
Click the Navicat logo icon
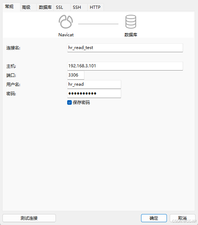[66, 22]
